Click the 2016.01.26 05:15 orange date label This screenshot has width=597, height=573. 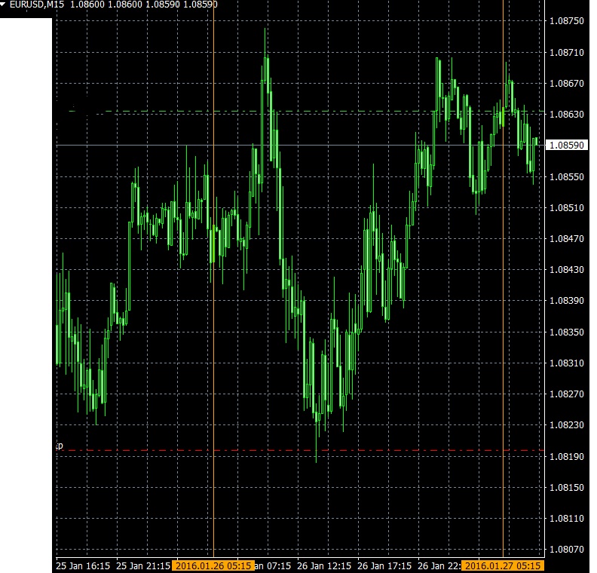[x=213, y=565]
